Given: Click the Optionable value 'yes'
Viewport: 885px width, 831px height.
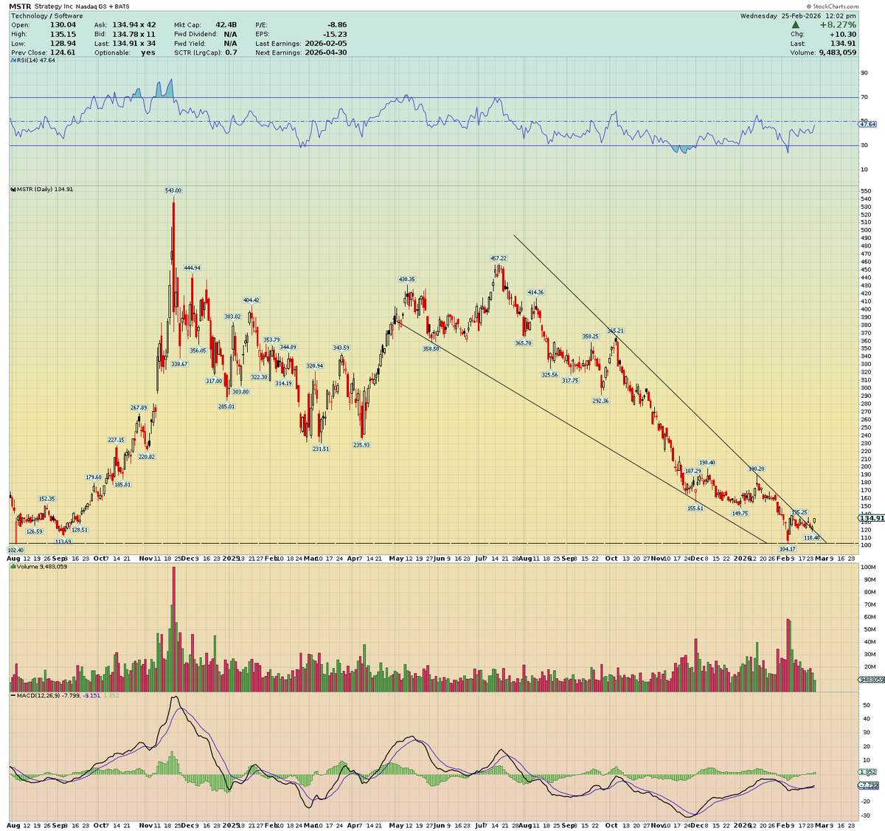Looking at the screenshot, I should (148, 52).
